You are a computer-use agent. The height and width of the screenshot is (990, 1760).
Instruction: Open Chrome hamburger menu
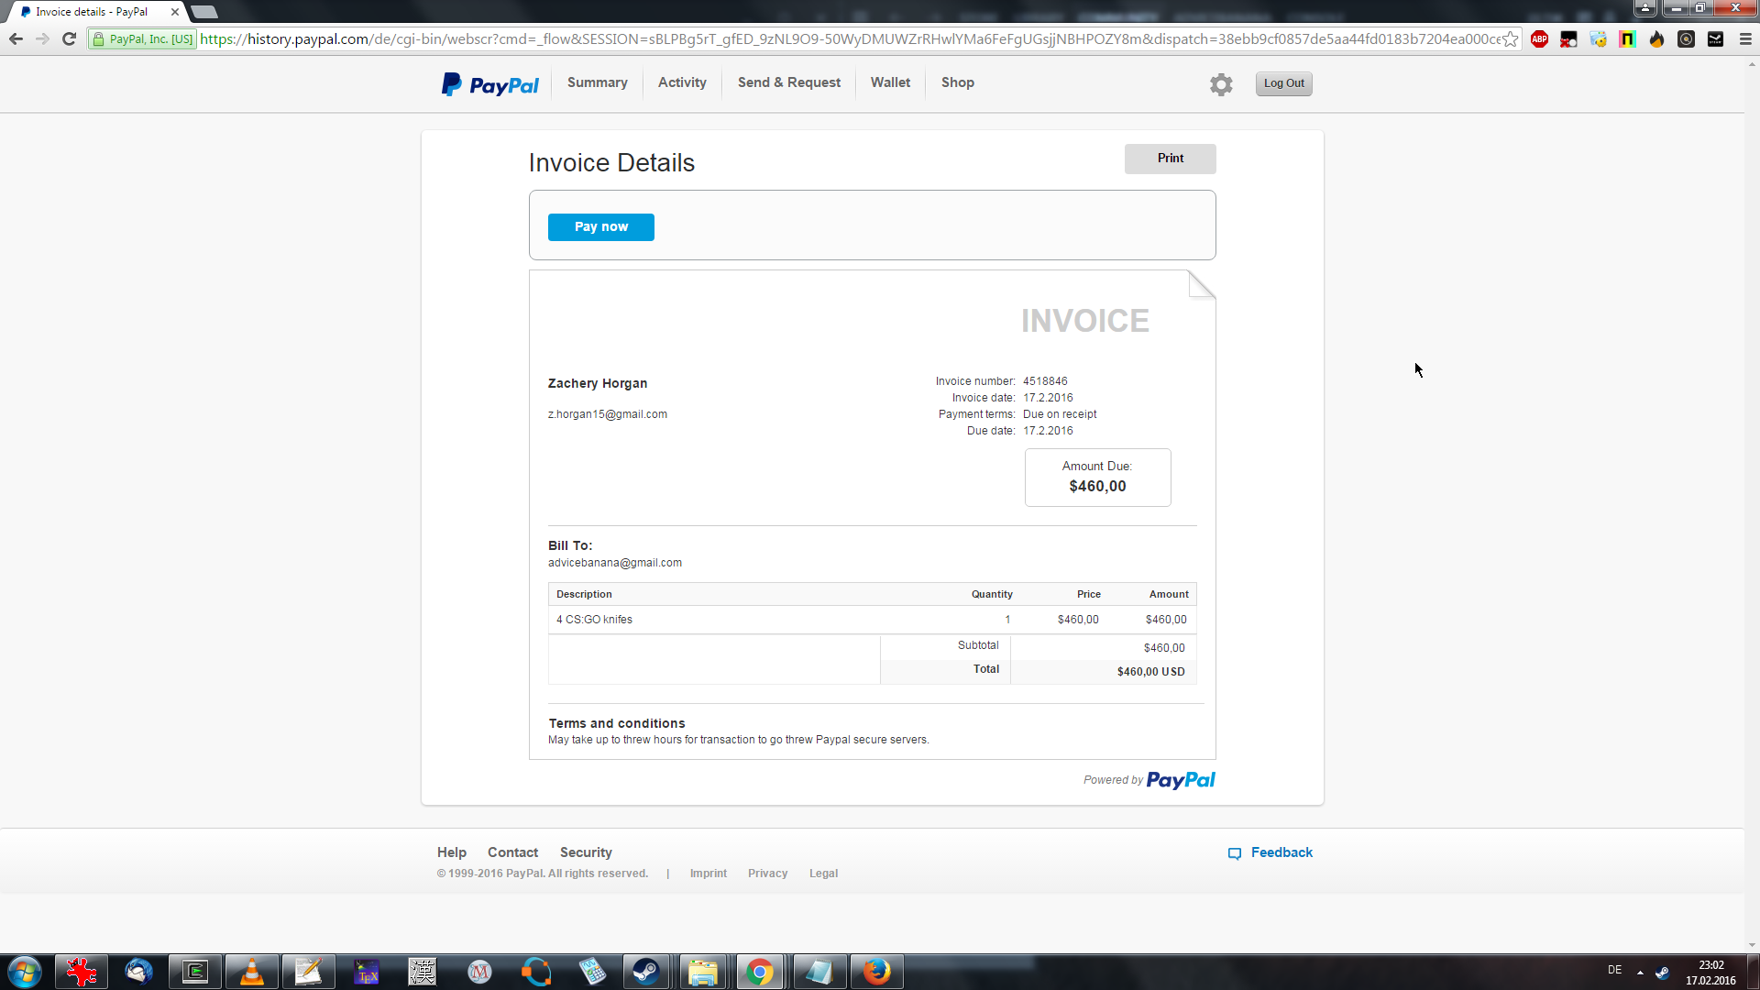(1745, 39)
